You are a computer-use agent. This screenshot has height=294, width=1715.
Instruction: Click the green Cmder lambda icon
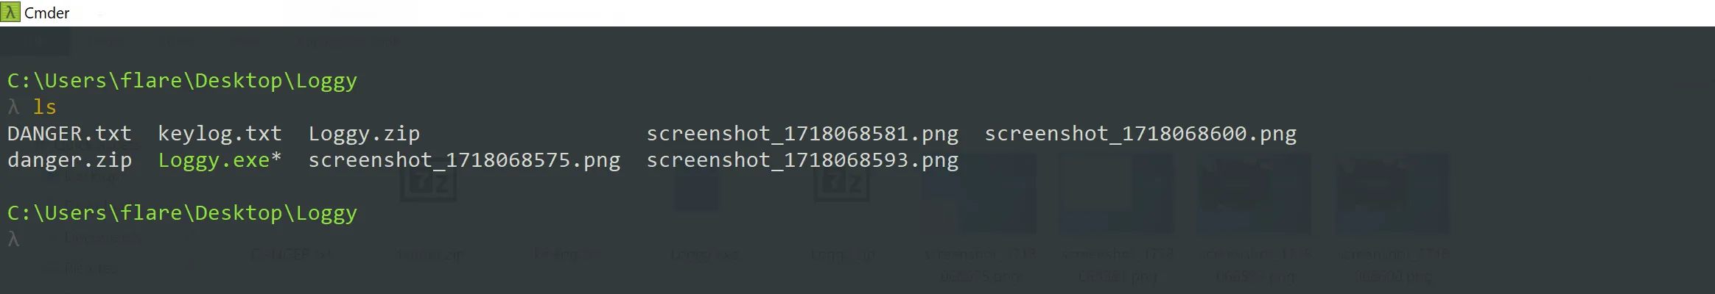pyautogui.click(x=10, y=12)
